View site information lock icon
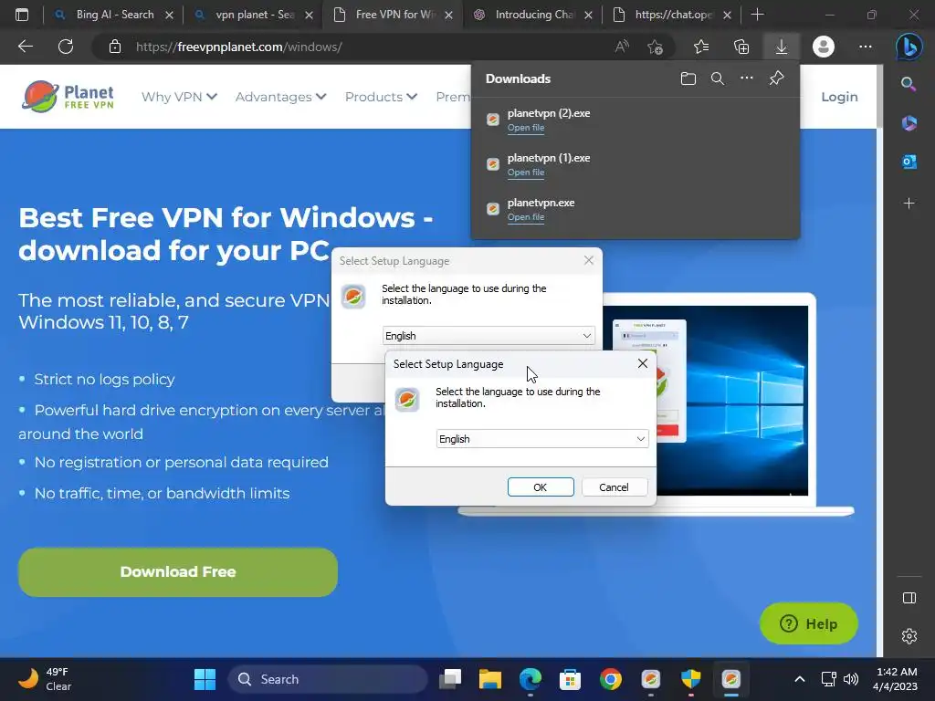Image resolution: width=935 pixels, height=701 pixels. click(115, 47)
